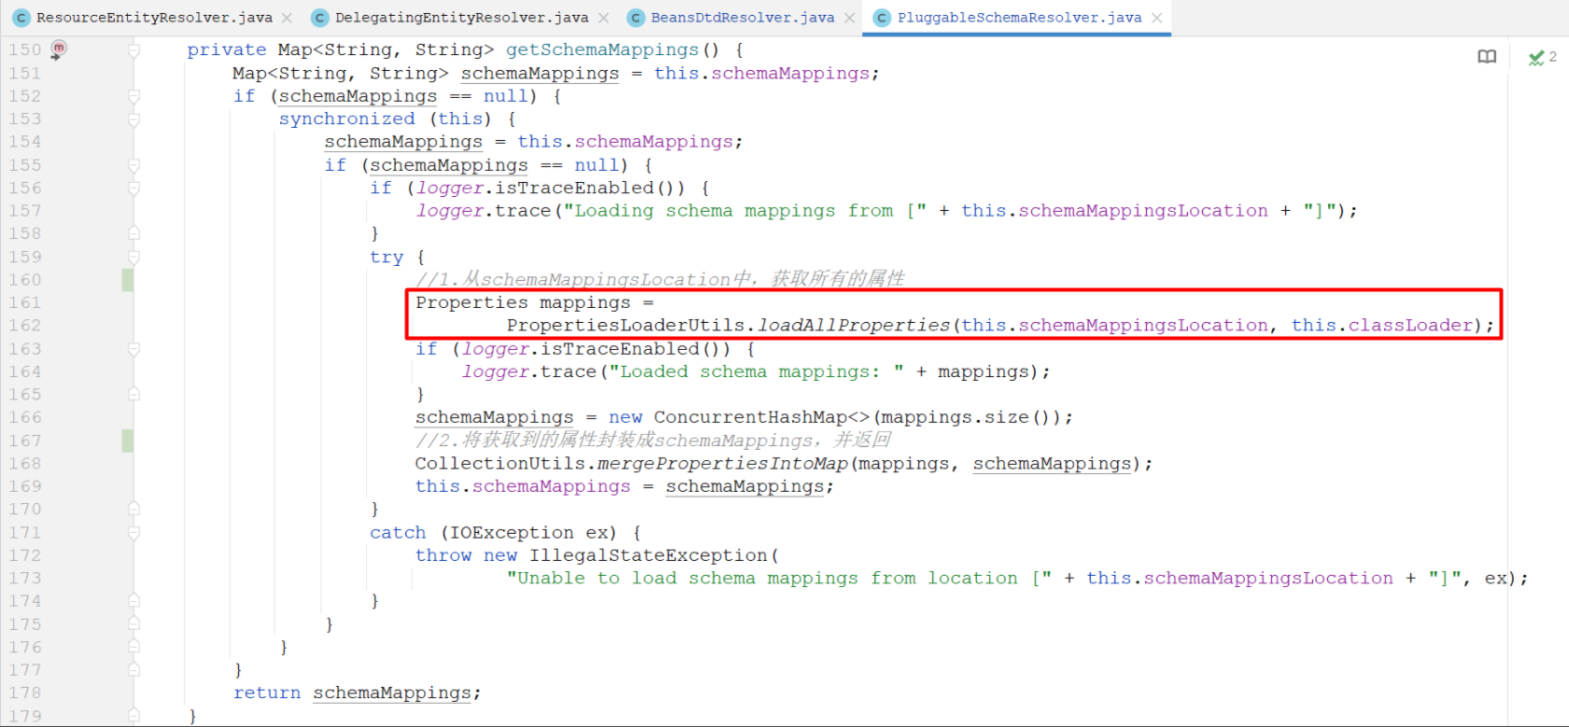Click IllegalStateException on line 172

point(648,556)
